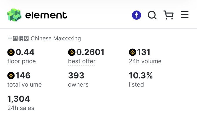
Task: Open the shopping cart
Action: (169, 15)
